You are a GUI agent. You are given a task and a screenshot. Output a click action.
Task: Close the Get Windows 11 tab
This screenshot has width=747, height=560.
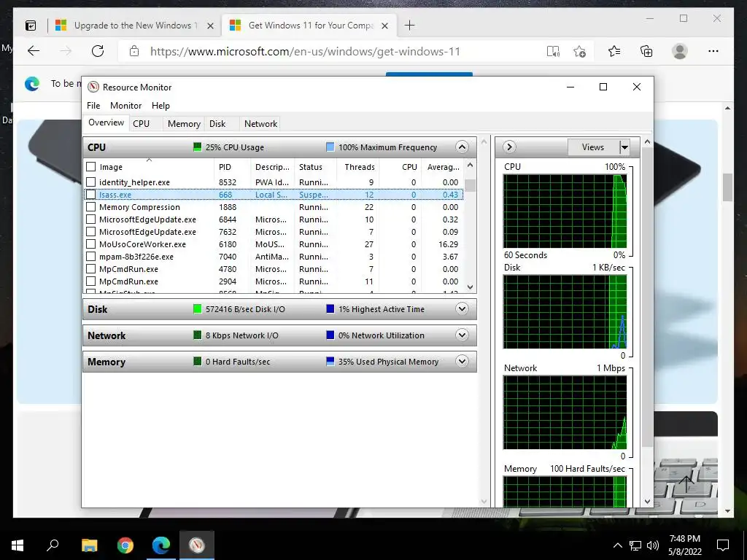[385, 26]
